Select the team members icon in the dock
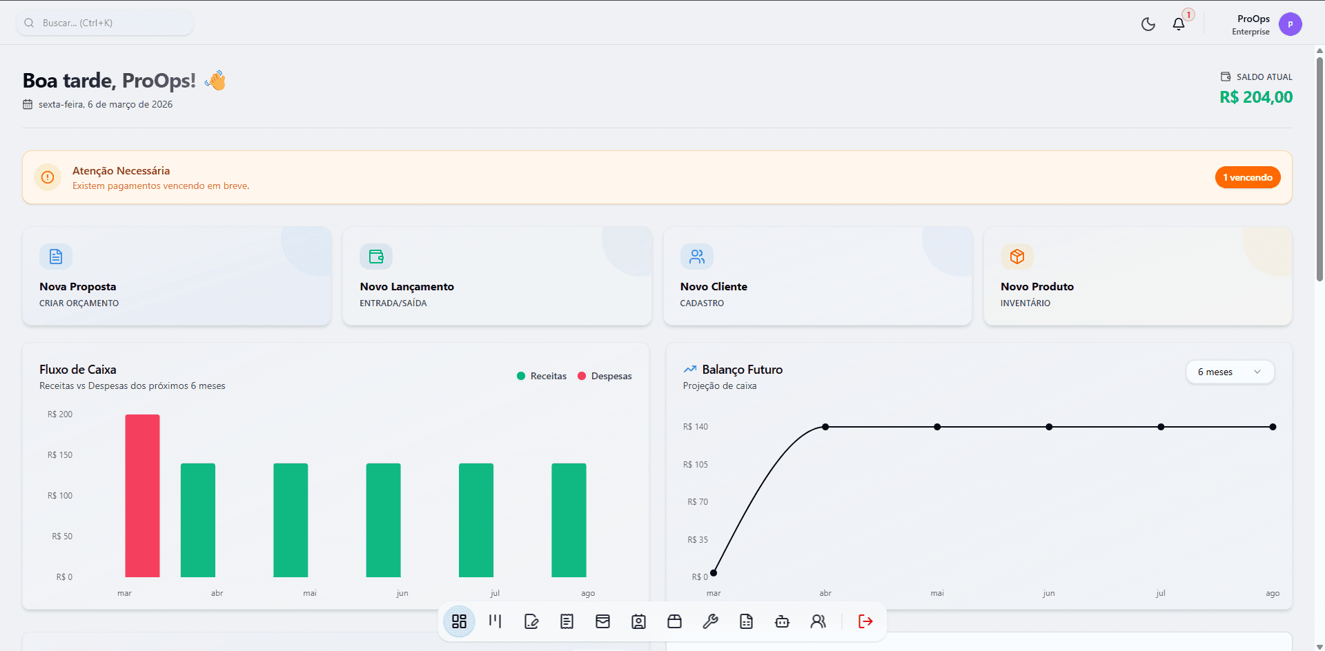Screen dimensions: 1325x651 818,621
